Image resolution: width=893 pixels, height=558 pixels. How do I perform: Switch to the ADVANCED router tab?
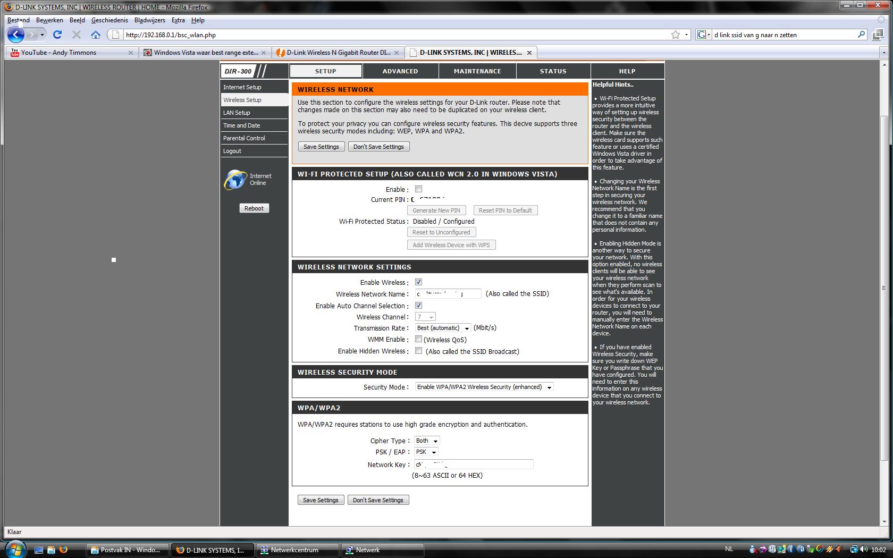click(x=400, y=71)
